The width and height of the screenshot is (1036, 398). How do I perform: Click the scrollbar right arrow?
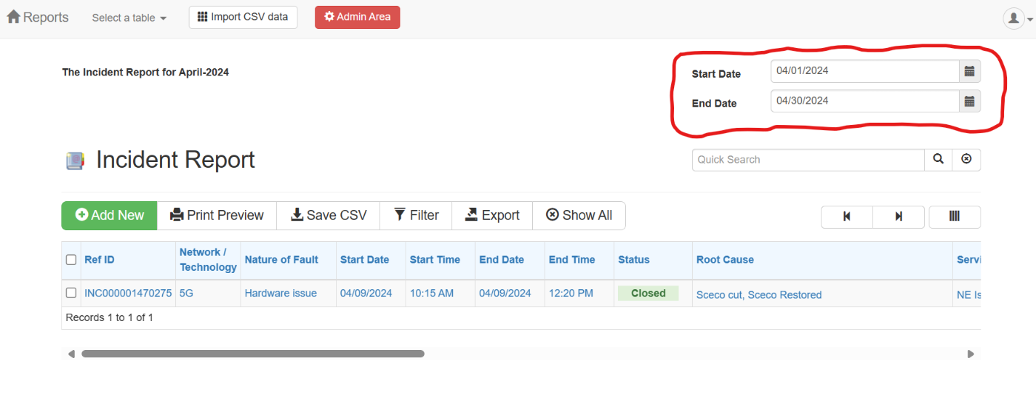(x=971, y=354)
